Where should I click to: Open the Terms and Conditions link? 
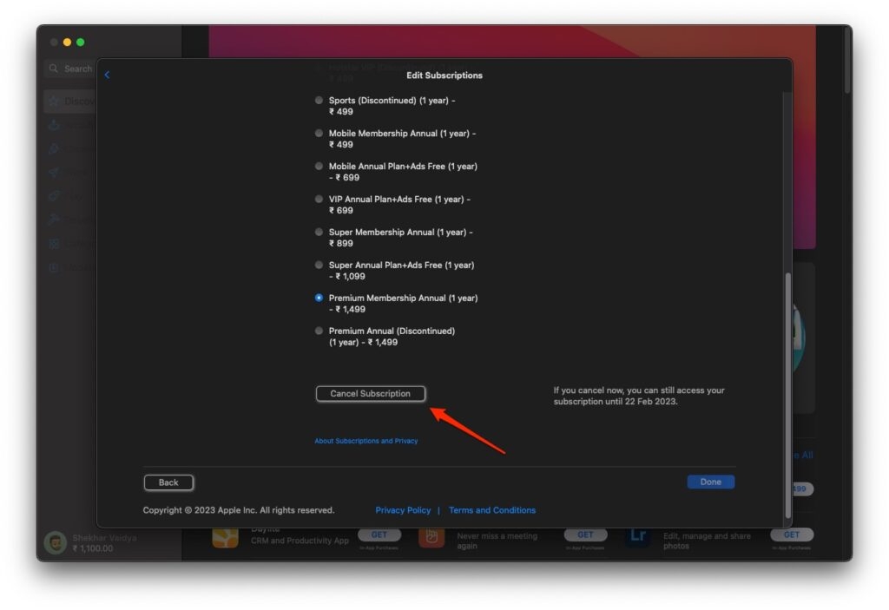coord(492,510)
